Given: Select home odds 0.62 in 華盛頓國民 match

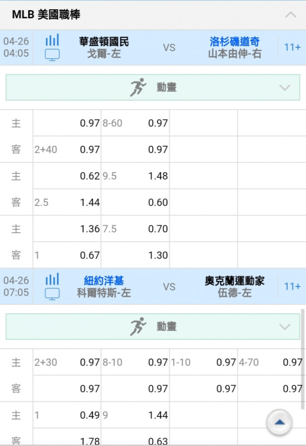Looking at the screenshot, I should pos(90,176).
